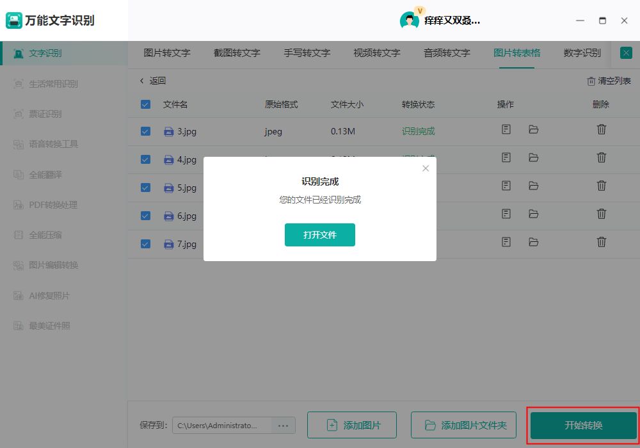640x448 pixels.
Task: Open result document icon for 4.jpg
Action: tap(506, 157)
